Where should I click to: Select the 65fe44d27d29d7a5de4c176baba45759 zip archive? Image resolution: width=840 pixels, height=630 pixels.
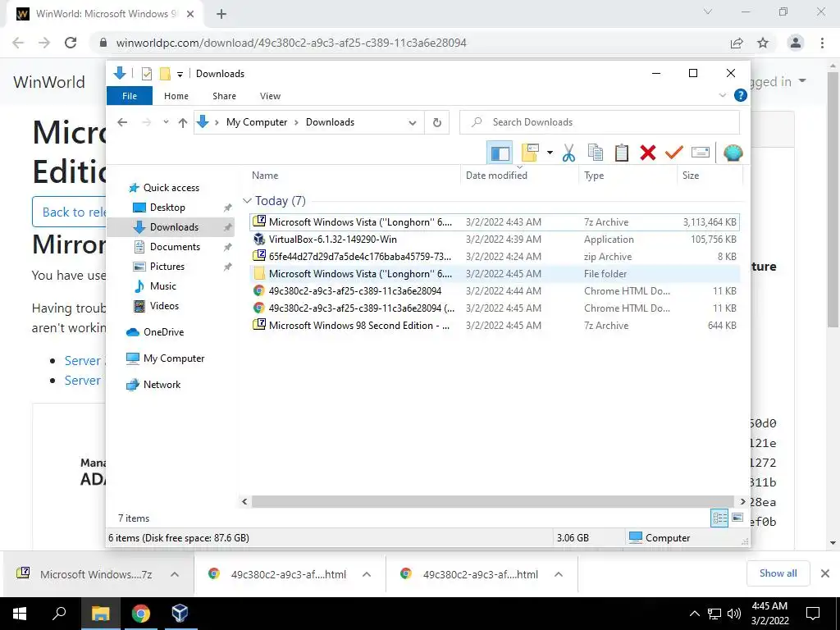(495, 257)
